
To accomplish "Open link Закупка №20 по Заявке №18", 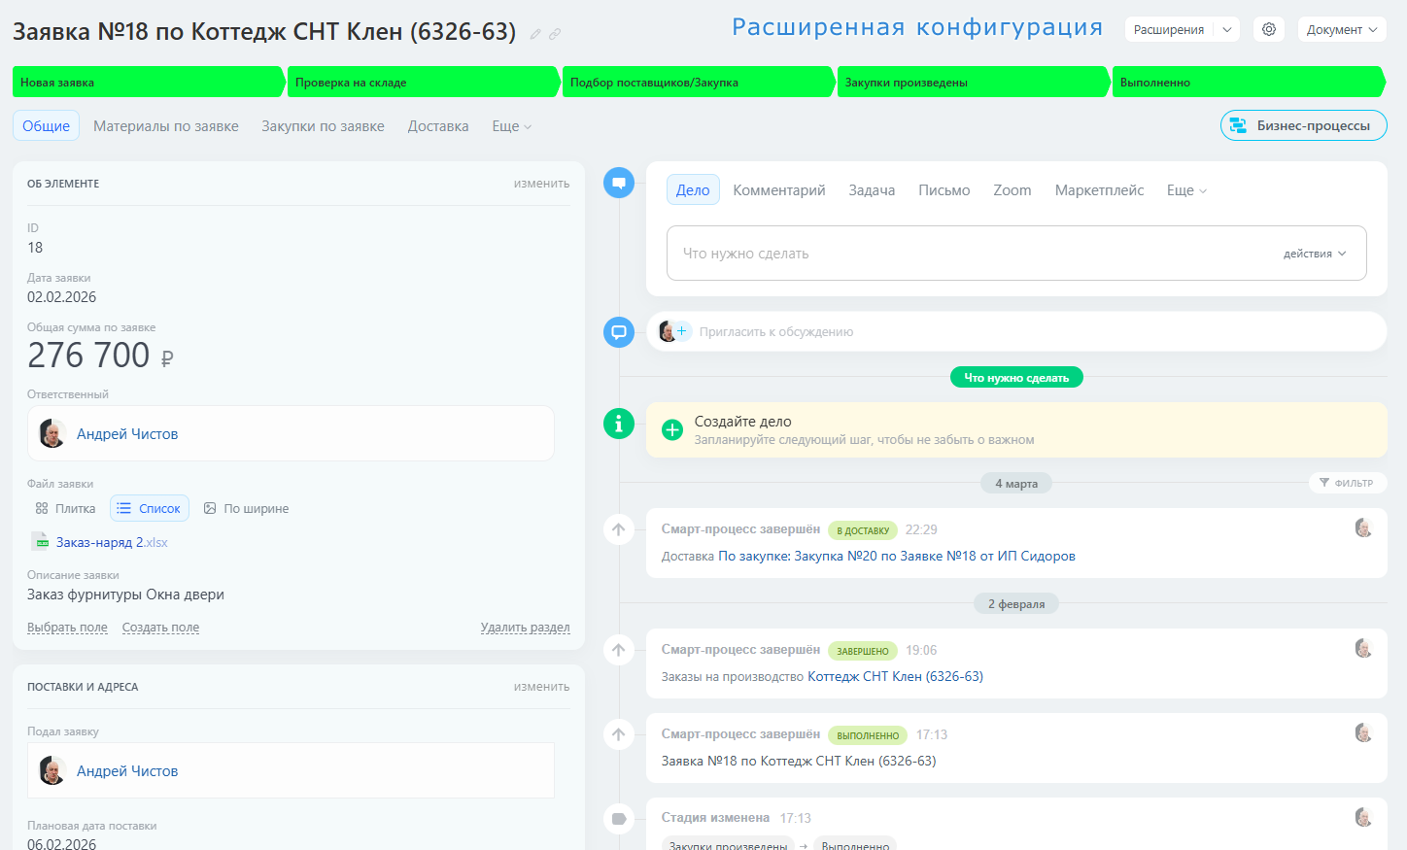I will (x=896, y=557).
